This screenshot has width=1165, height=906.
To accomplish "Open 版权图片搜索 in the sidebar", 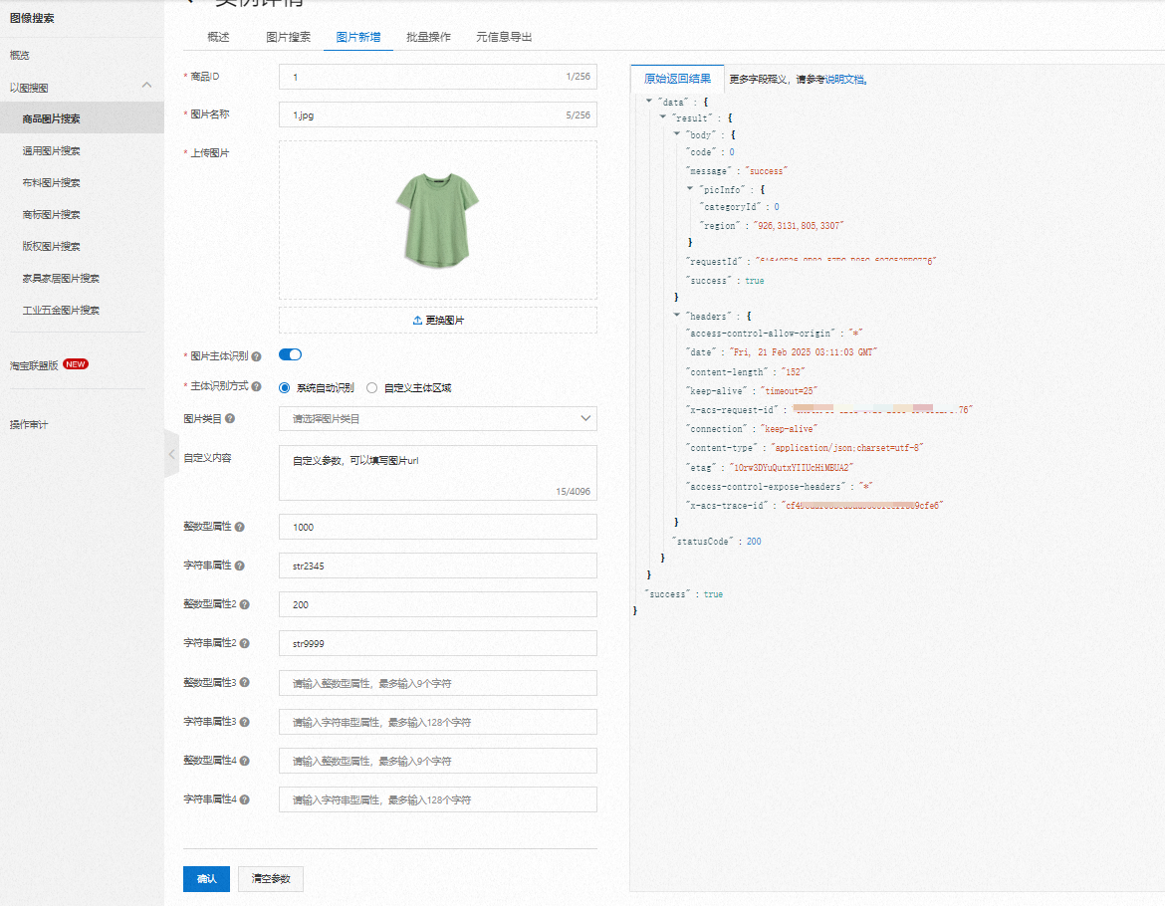I will click(x=51, y=247).
